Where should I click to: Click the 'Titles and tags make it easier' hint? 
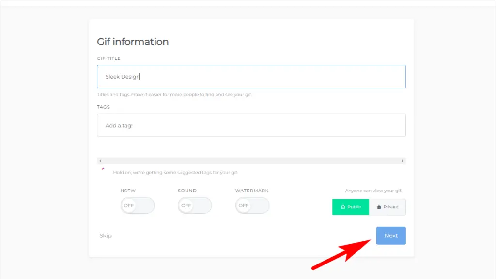click(x=174, y=94)
